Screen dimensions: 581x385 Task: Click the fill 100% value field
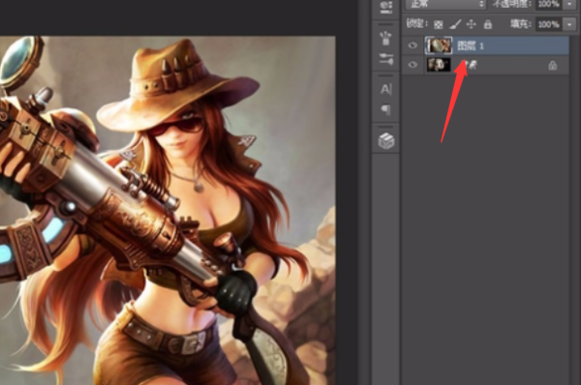(x=549, y=24)
